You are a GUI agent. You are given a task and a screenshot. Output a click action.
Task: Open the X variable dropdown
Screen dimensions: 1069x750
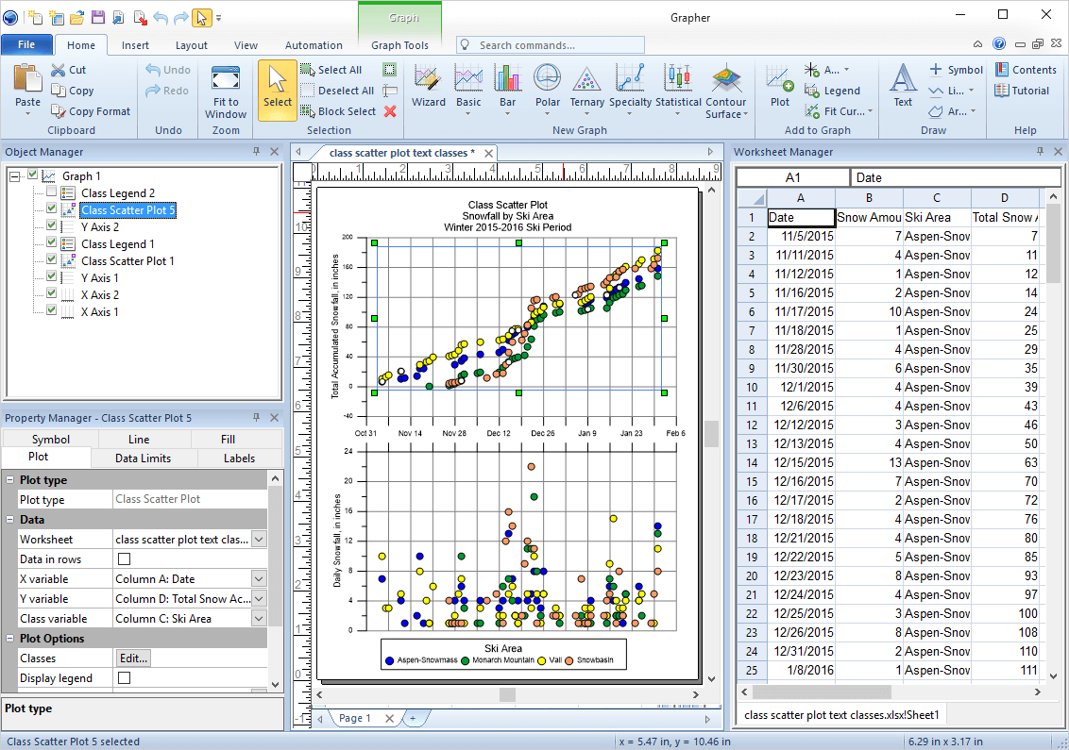pyautogui.click(x=259, y=579)
